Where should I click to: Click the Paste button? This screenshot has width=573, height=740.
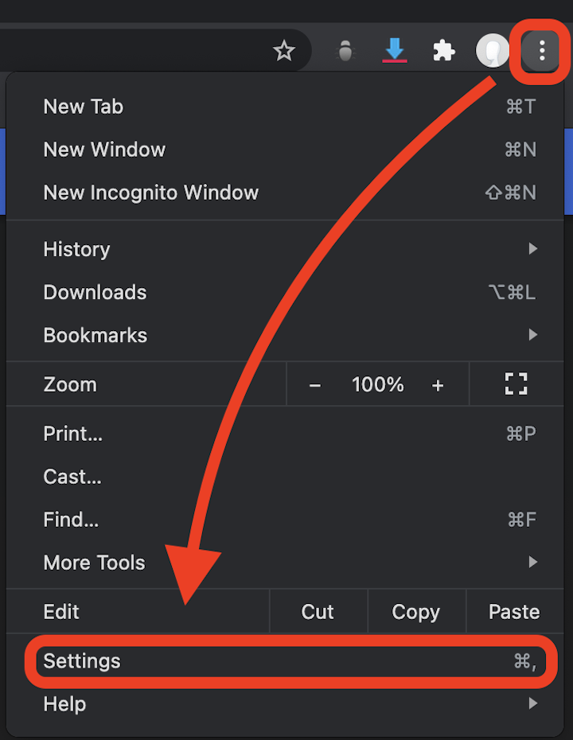click(x=514, y=611)
